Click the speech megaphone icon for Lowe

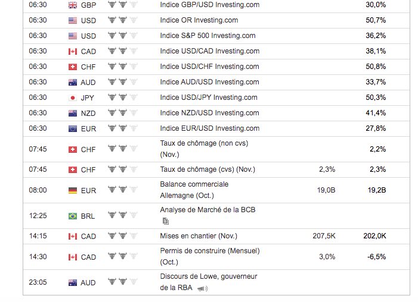pos(202,288)
